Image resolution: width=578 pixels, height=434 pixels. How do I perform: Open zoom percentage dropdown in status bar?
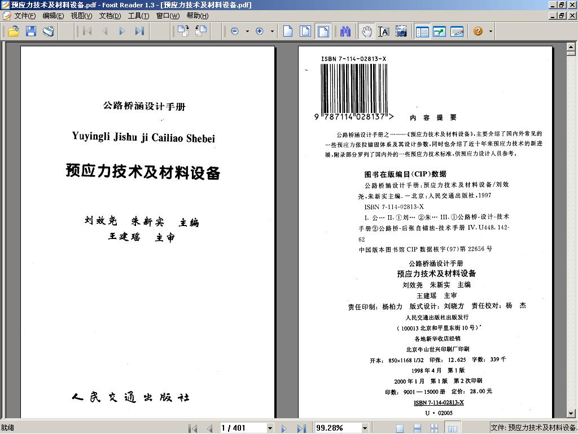[x=365, y=428]
